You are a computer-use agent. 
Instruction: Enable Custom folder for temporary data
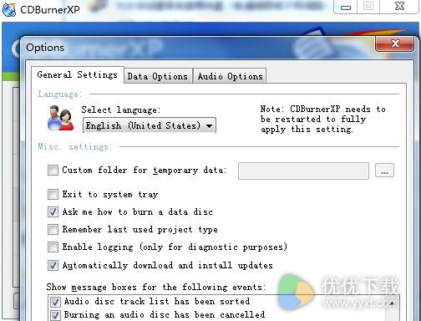point(53,170)
